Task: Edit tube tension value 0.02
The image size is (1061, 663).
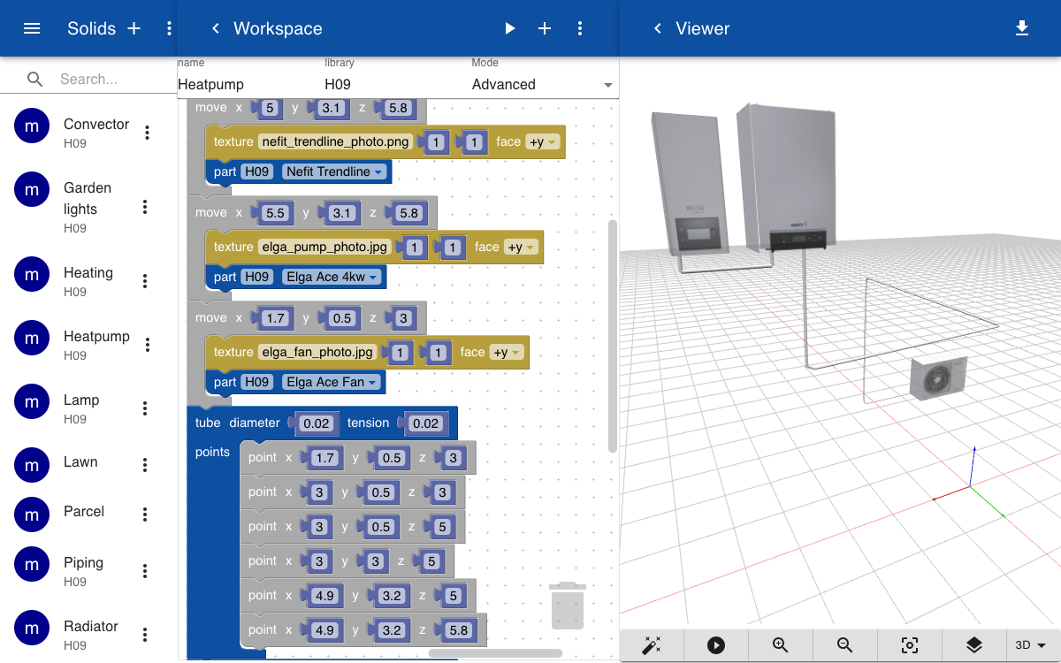Action: pos(426,423)
